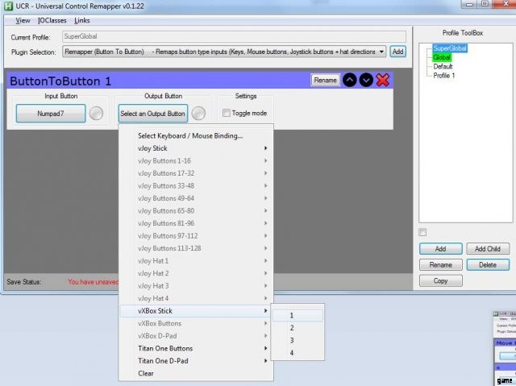Viewport: 516px width, 386px height.
Task: Click Add Child in Profile ToolBox
Action: (487, 249)
